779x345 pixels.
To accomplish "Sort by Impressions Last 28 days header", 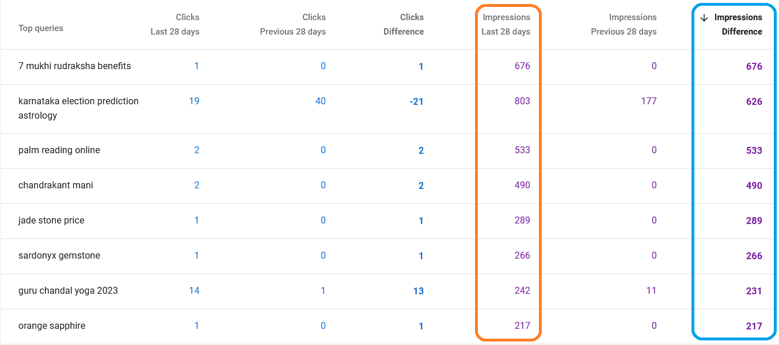I will [x=506, y=24].
